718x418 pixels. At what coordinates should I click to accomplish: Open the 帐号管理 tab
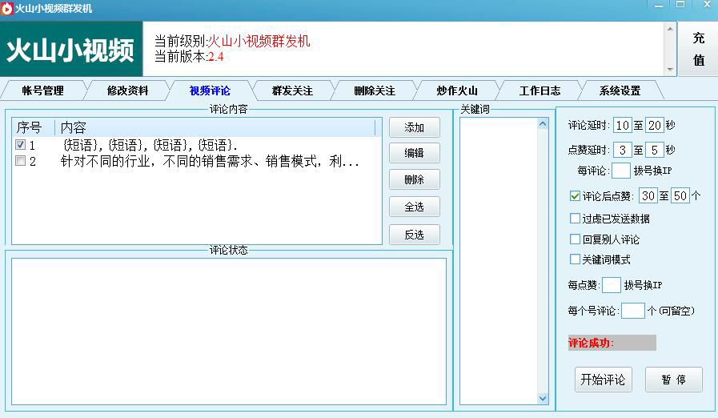pos(42,90)
